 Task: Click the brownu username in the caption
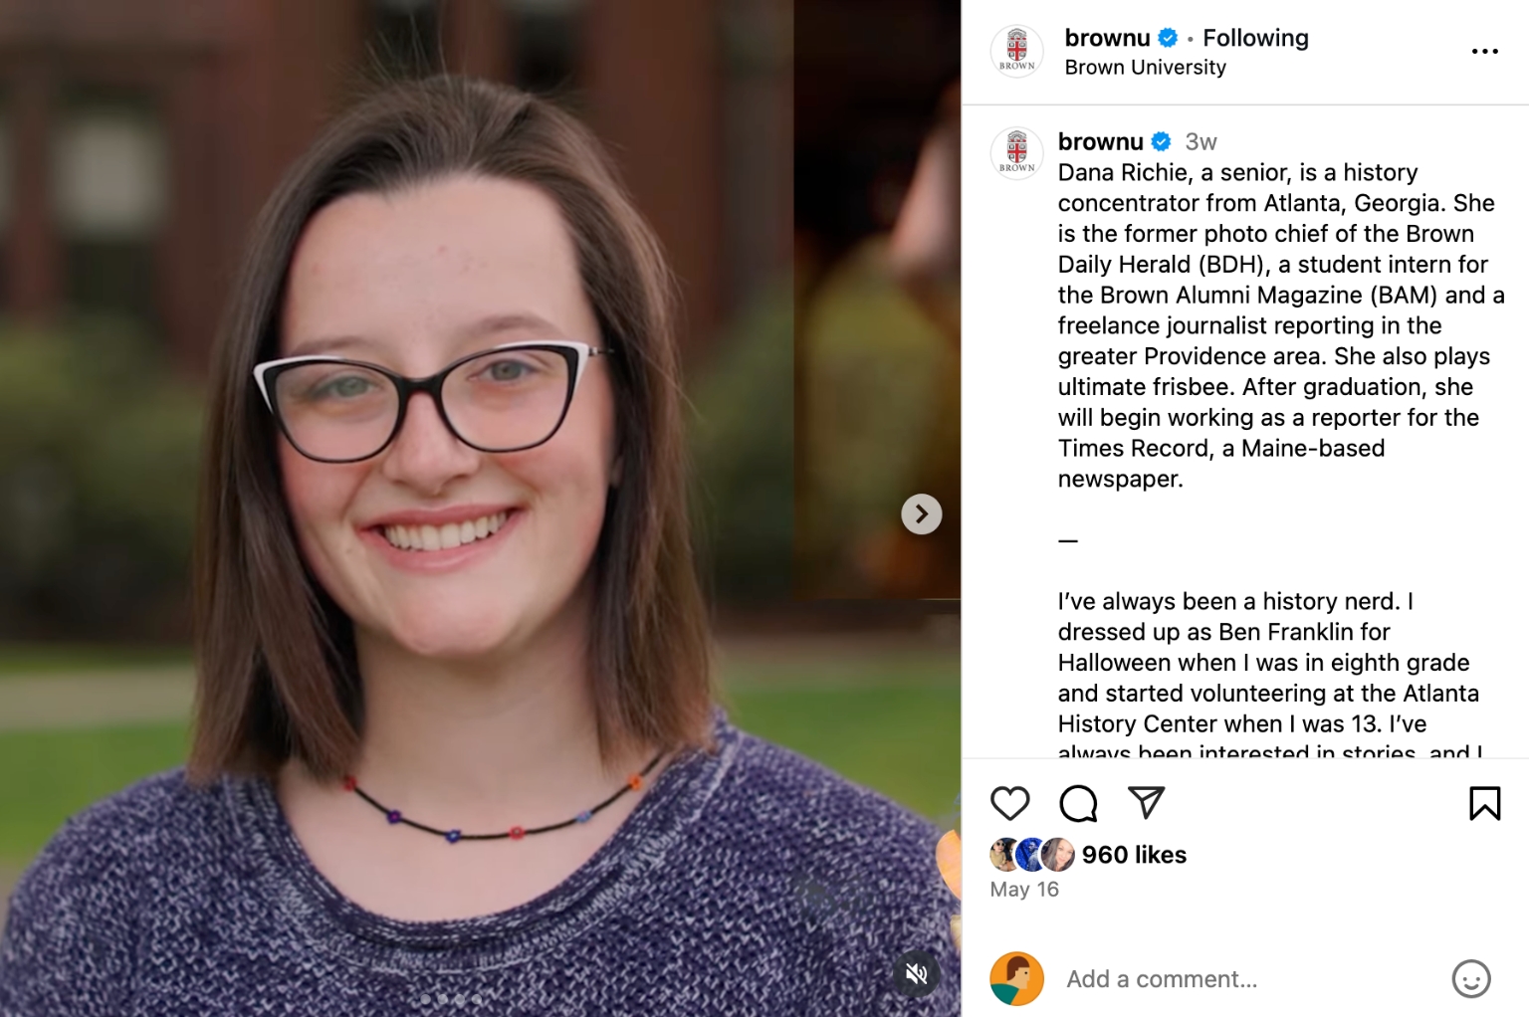[1100, 141]
